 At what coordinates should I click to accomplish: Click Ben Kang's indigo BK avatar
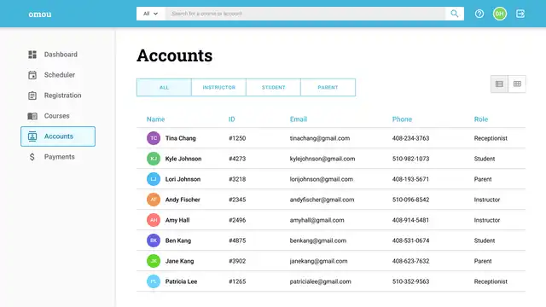154,240
